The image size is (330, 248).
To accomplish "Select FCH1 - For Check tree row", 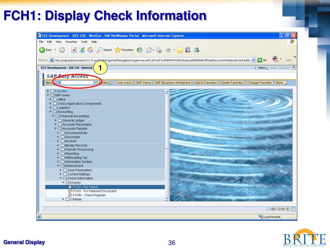I will click(105, 187).
